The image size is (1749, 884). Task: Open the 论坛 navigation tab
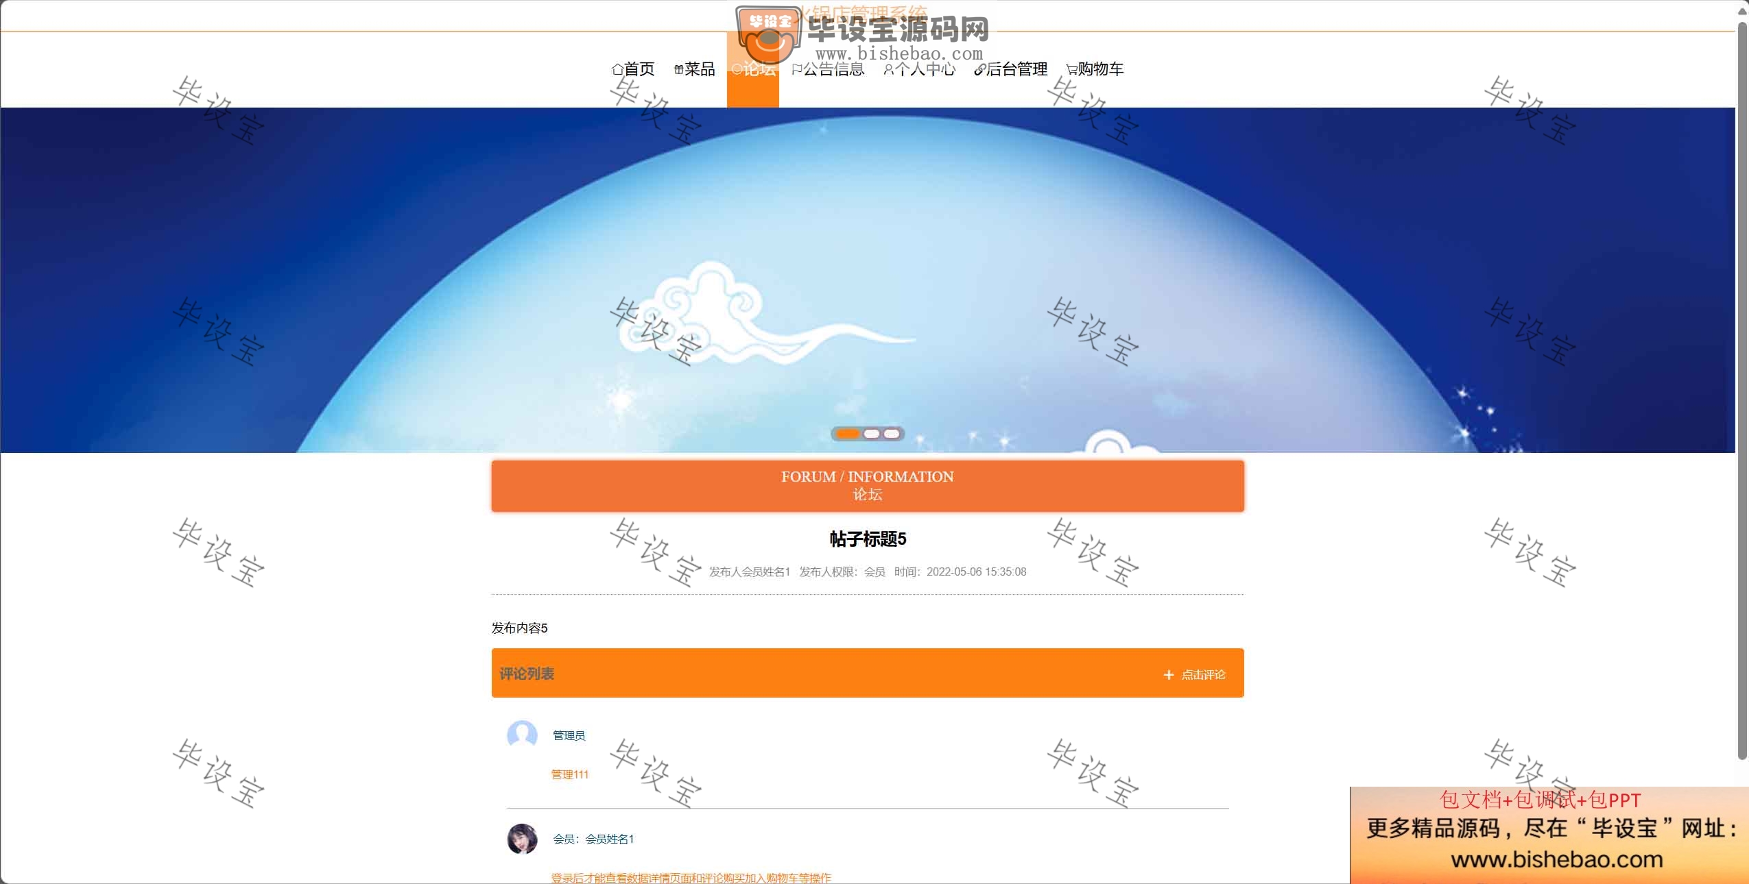[753, 69]
